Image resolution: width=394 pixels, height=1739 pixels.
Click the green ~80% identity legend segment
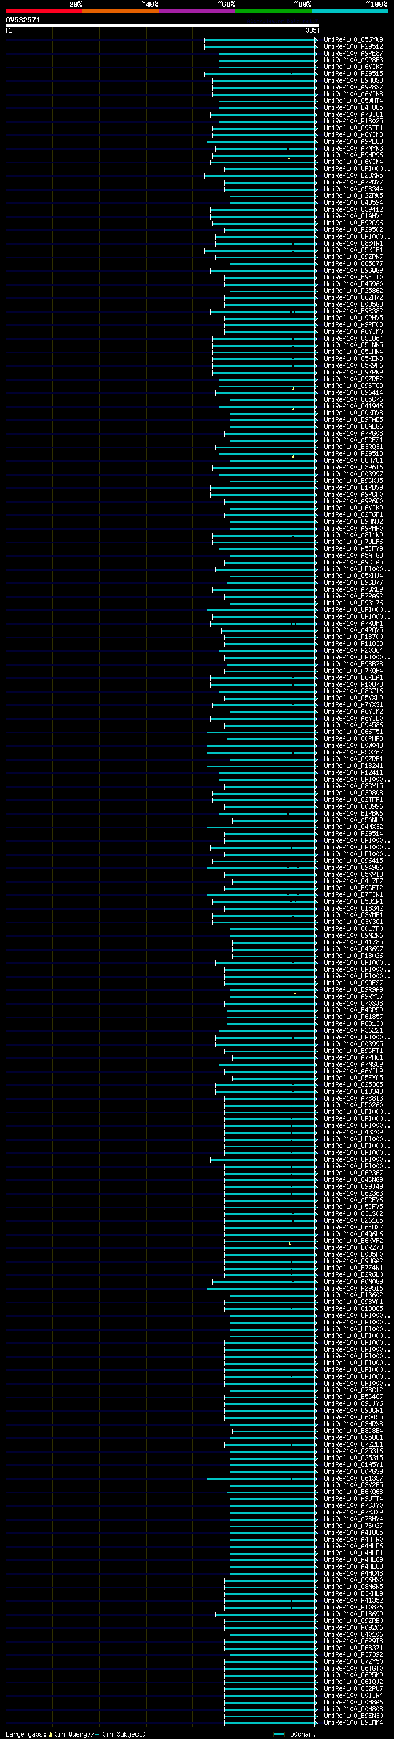(273, 11)
